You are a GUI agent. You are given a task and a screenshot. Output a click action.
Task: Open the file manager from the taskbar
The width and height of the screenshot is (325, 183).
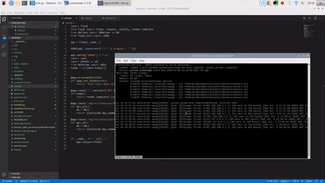point(18,3)
